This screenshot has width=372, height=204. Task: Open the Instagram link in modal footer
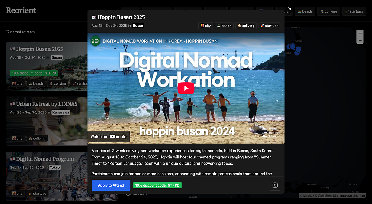coord(275,185)
